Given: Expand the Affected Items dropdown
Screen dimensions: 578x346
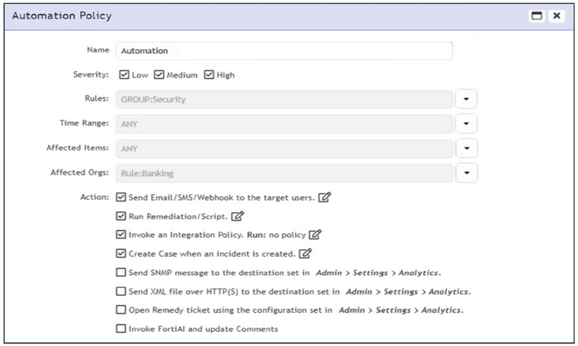Looking at the screenshot, I should pos(467,149).
